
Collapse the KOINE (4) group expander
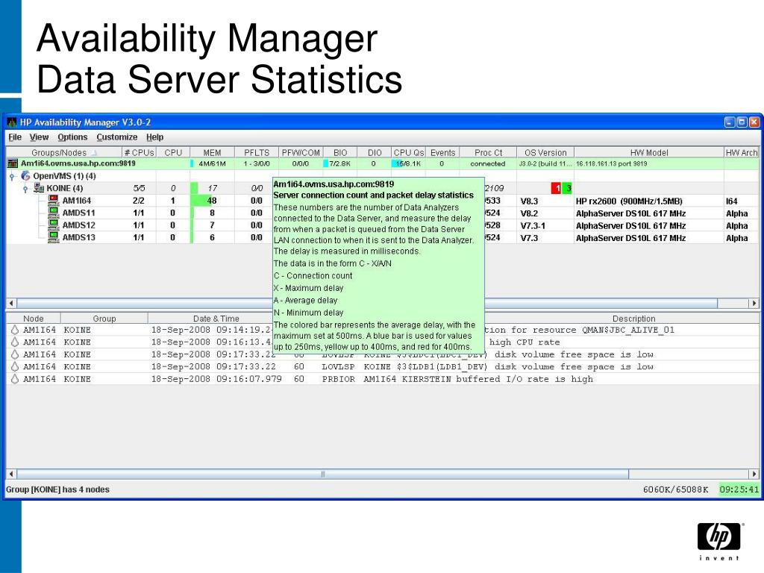coord(26,189)
